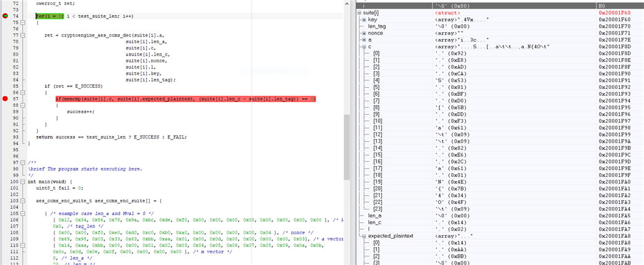This screenshot has width=644, height=265.
Task: Click the editor's vertical scrollbar thumb
Action: (x=347, y=148)
